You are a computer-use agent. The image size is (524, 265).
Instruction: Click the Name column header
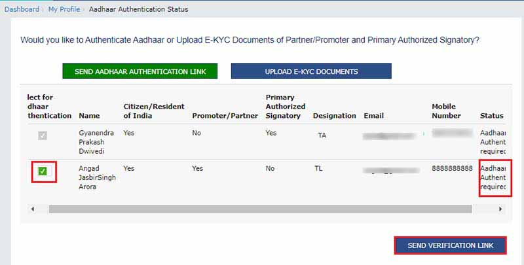(x=89, y=116)
